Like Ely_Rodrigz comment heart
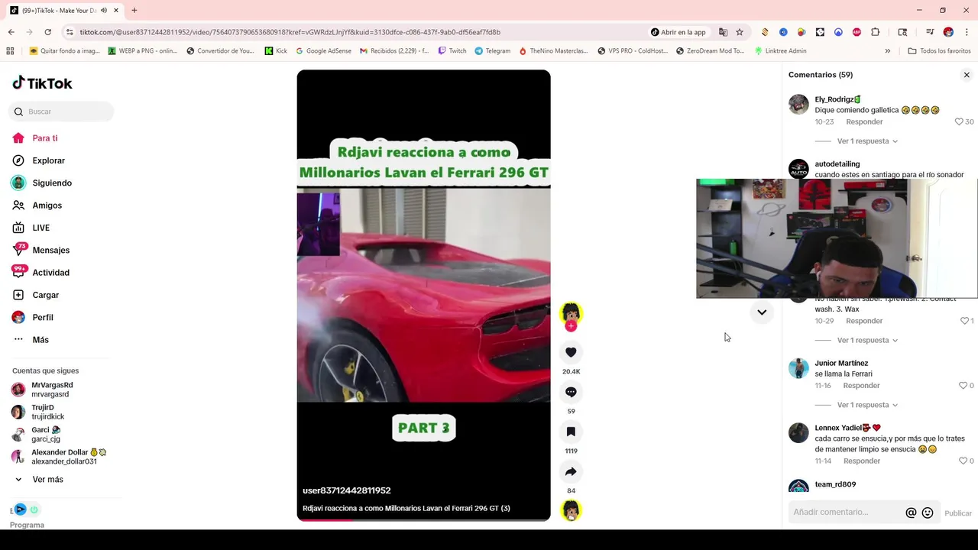The image size is (978, 550). (960, 122)
